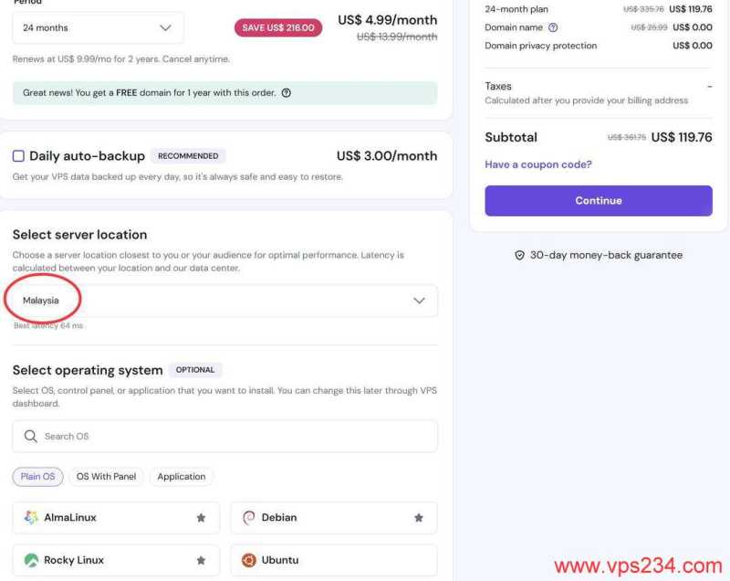The width and height of the screenshot is (730, 581).
Task: Star the AlmaLinux OS as favorite
Action: pos(201,517)
